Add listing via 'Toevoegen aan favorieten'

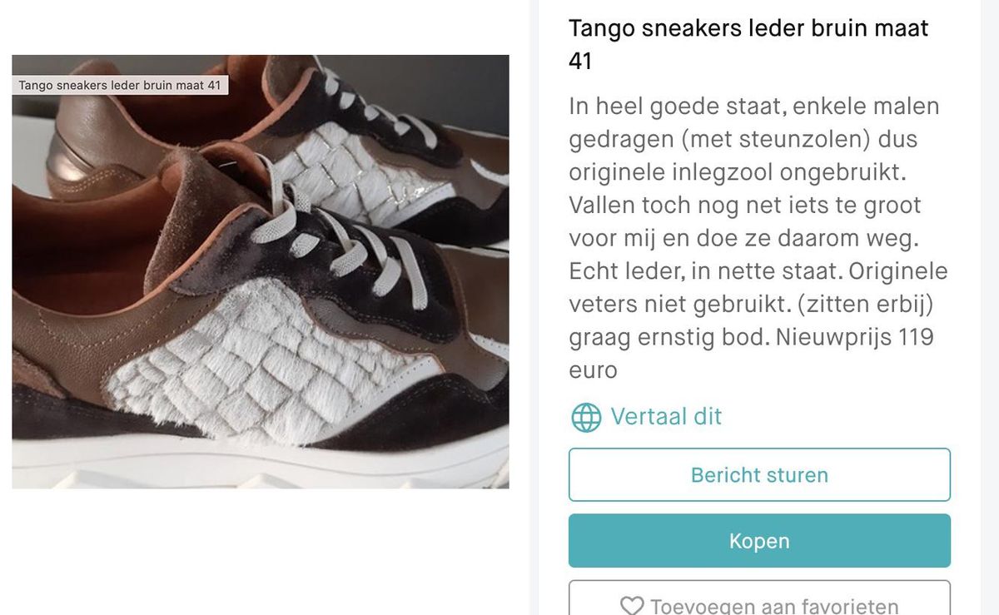click(759, 598)
